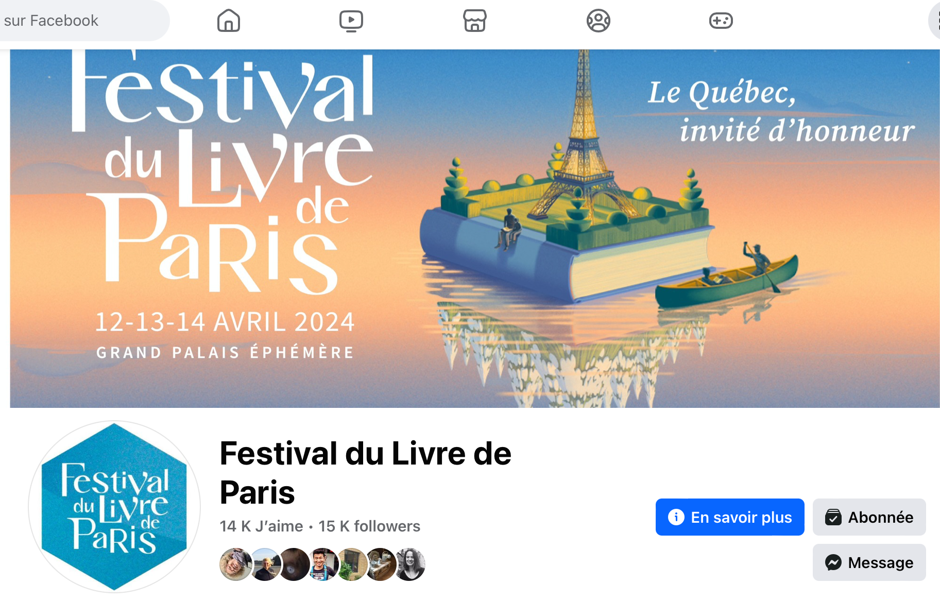Open the Gaming icon
This screenshot has height=601, width=940.
(721, 21)
